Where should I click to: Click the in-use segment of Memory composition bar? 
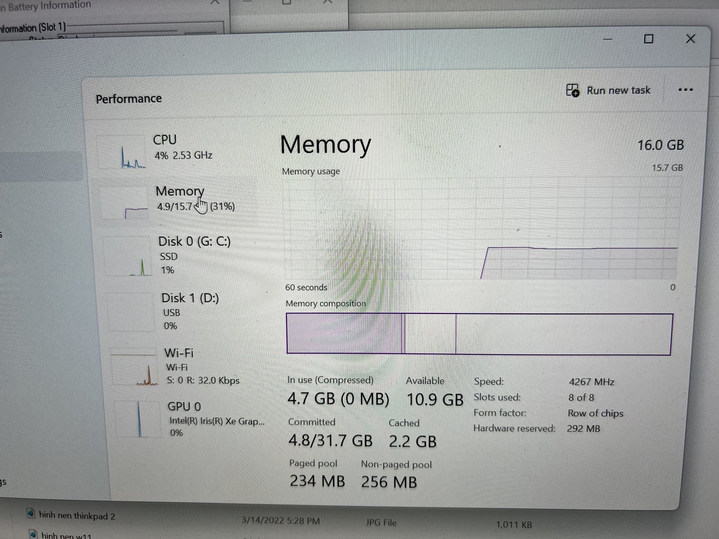click(344, 333)
